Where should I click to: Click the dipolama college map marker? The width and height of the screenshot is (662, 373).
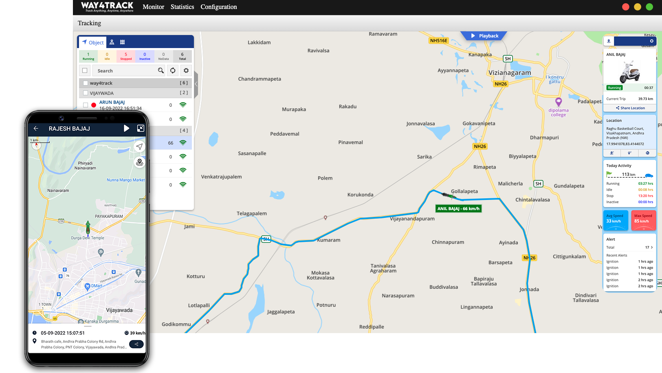pyautogui.click(x=559, y=102)
